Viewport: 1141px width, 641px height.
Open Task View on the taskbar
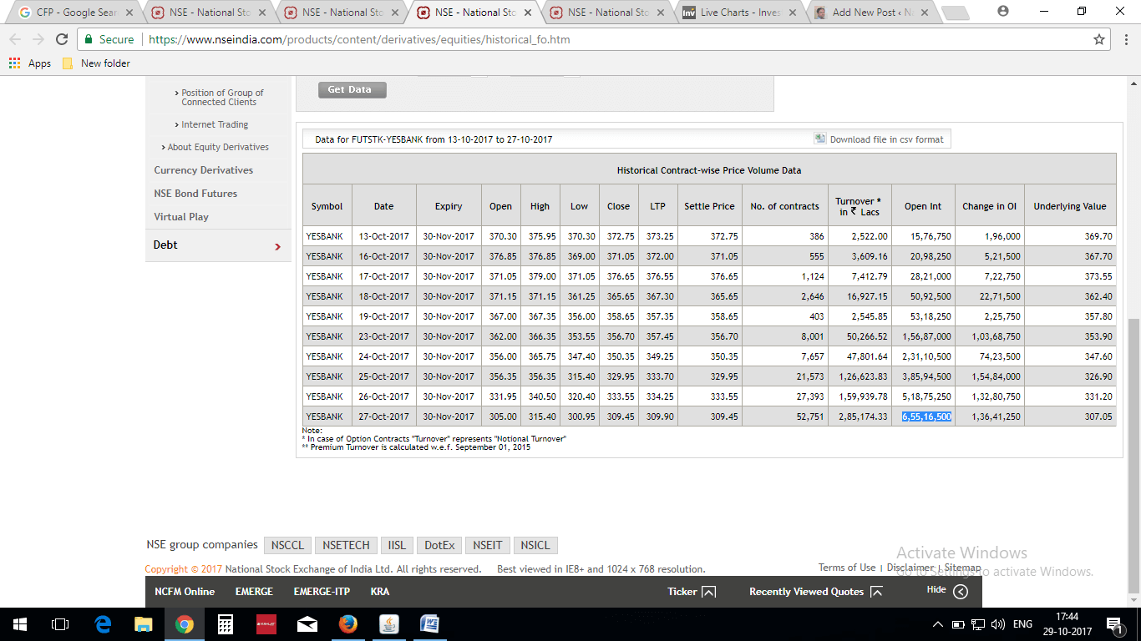pos(59,624)
